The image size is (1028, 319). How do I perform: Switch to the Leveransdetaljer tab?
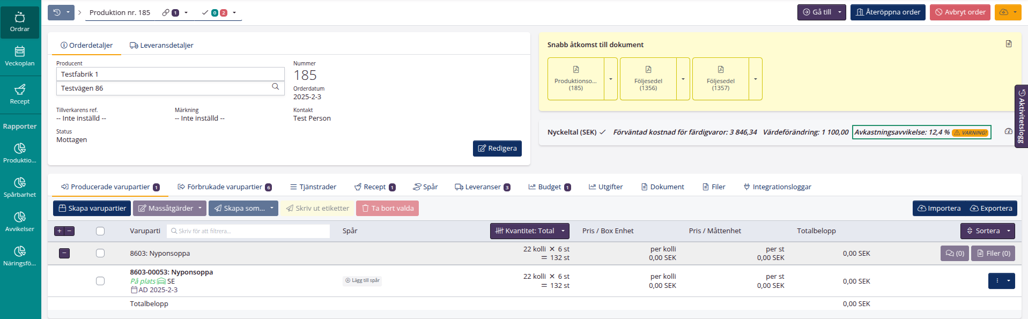coord(161,46)
